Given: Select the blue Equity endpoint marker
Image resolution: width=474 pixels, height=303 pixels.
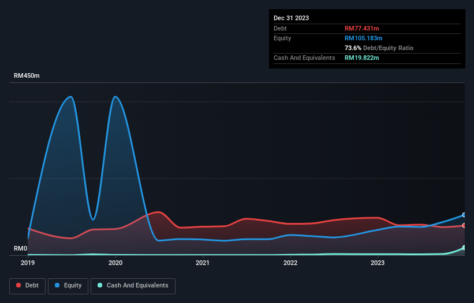Looking at the screenshot, I should tap(464, 215).
